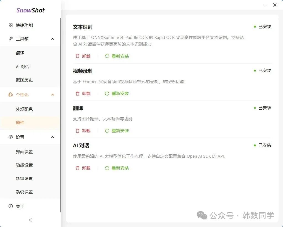This screenshot has height=227, width=283.
Task: Minimize the SnowShot window
Action: pyautogui.click(x=265, y=5)
